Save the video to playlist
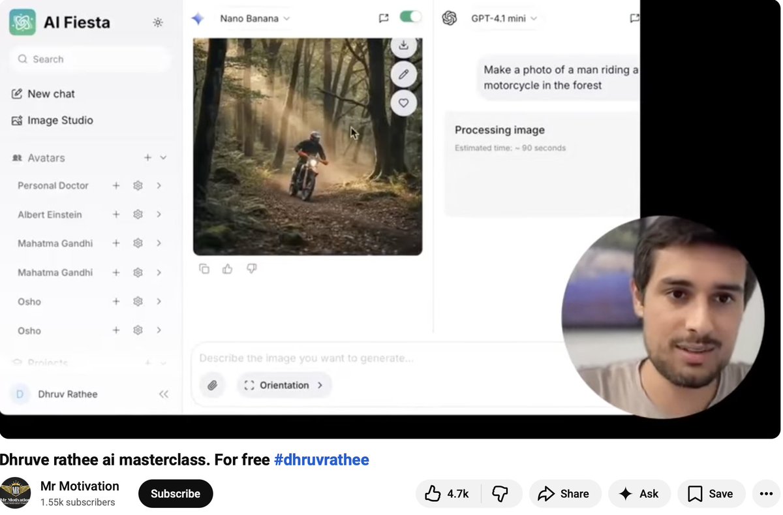 click(x=711, y=494)
